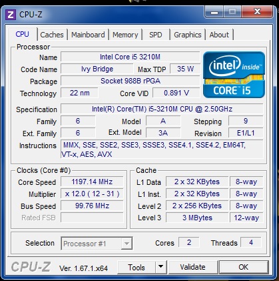Click the Technology value 22 nm
This screenshot has height=281, width=279.
pos(79,93)
